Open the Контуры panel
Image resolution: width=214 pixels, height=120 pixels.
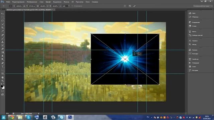coord(194,54)
